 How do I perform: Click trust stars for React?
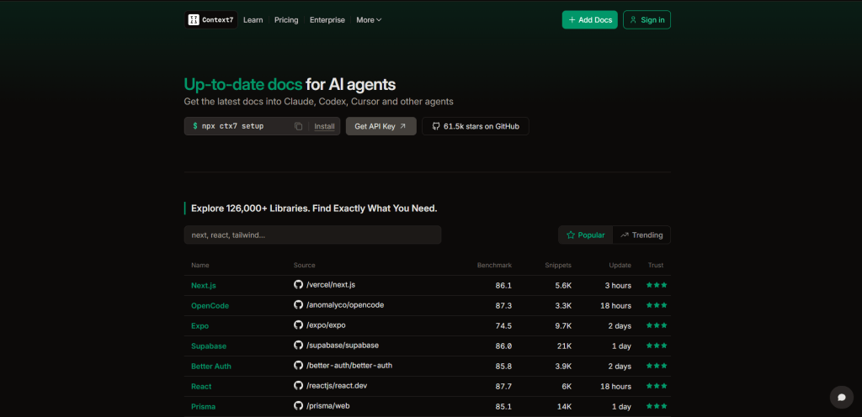tap(657, 386)
